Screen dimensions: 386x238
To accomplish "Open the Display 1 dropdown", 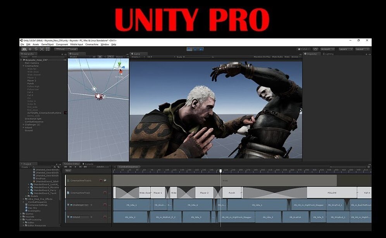I will pyautogui.click(x=138, y=57).
